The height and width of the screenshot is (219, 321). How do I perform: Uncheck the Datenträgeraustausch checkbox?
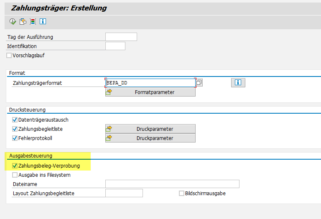click(15, 120)
